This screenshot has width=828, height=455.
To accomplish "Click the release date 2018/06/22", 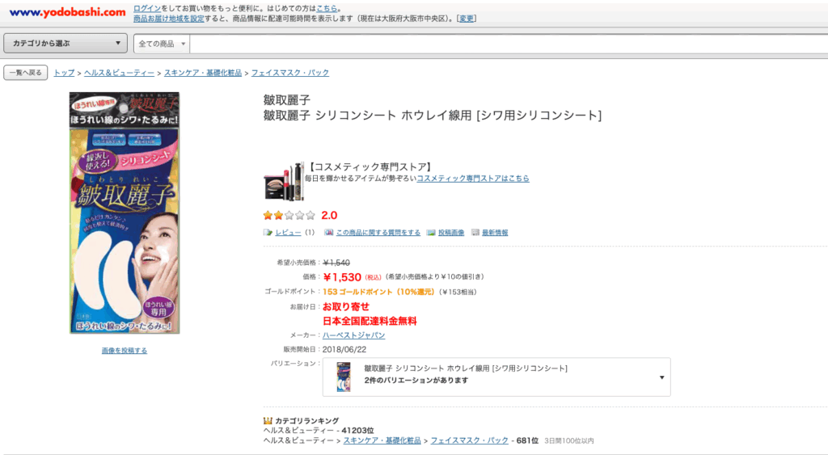I will pyautogui.click(x=344, y=349).
